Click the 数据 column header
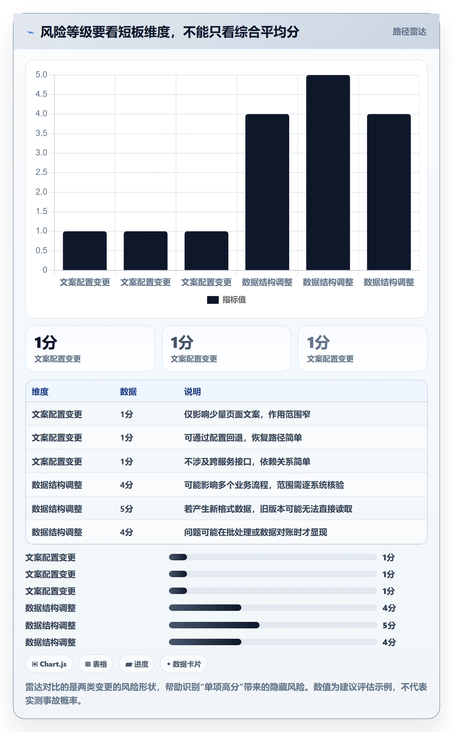The height and width of the screenshot is (732, 453). tap(128, 392)
